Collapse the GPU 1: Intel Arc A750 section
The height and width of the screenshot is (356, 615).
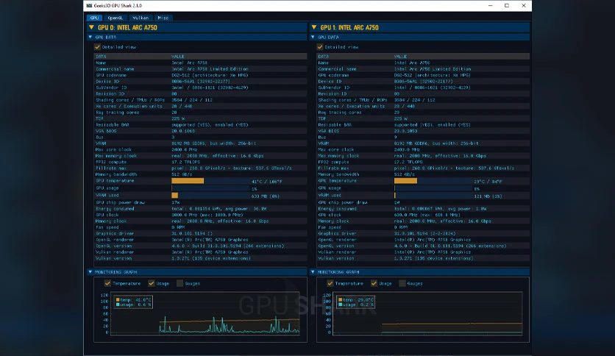click(x=314, y=27)
